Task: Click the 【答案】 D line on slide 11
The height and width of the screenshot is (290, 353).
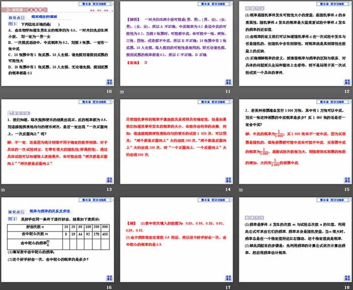Action: click(x=137, y=63)
